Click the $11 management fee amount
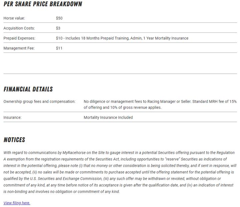 pyautogui.click(x=59, y=48)
